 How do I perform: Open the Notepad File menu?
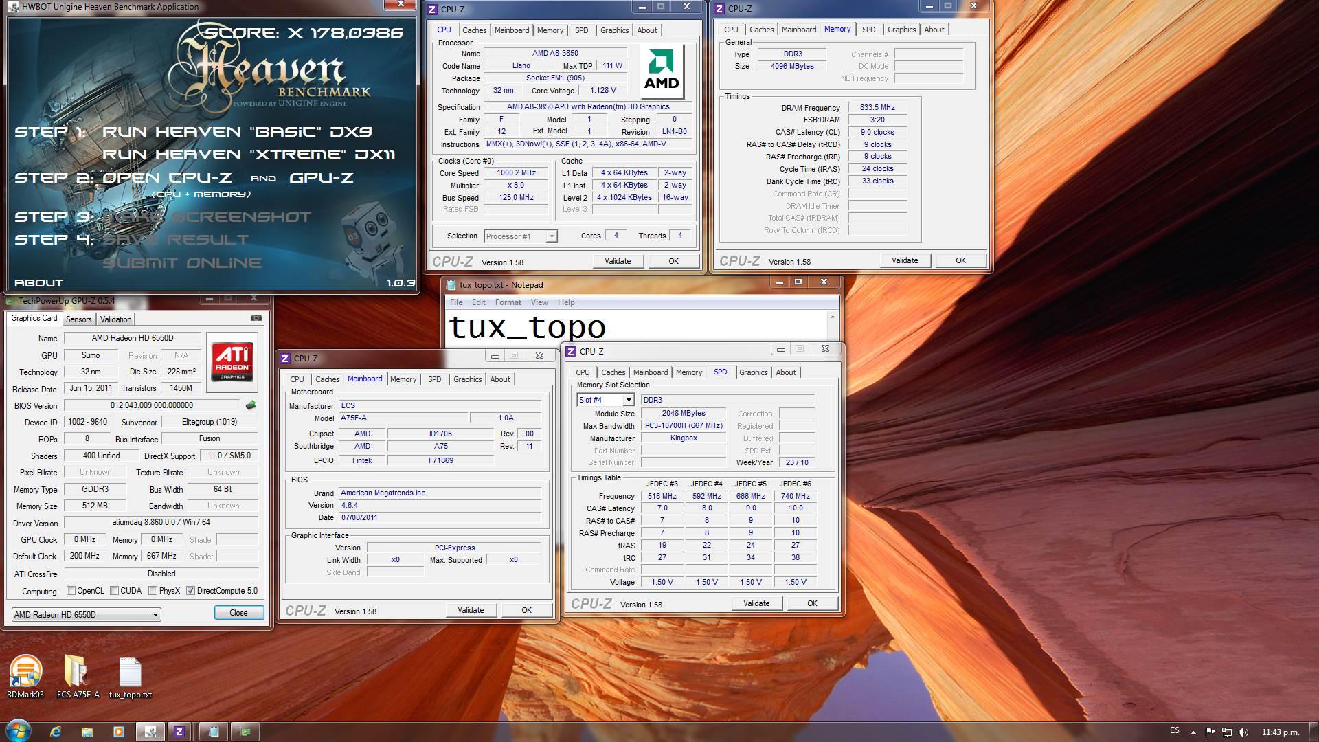(456, 302)
